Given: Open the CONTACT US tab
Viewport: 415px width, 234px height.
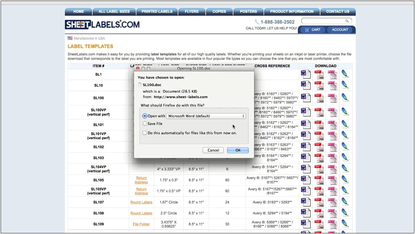Looking at the screenshot, I should pos(338,12).
